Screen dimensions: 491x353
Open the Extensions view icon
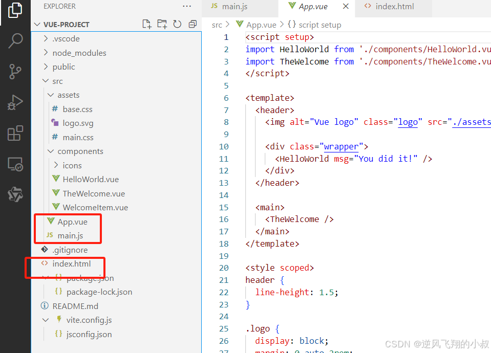15,134
